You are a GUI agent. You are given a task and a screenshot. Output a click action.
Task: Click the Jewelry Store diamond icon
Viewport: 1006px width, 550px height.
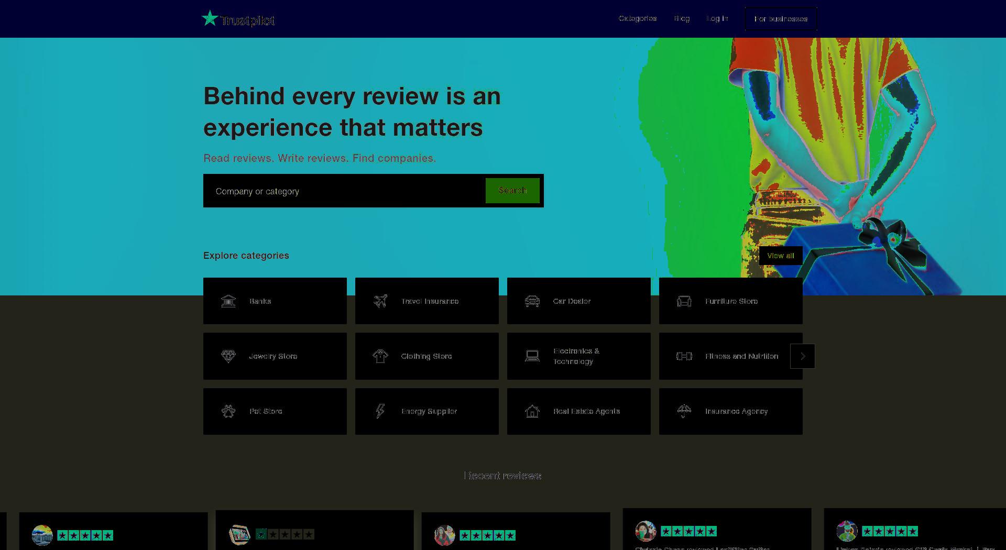click(x=228, y=356)
